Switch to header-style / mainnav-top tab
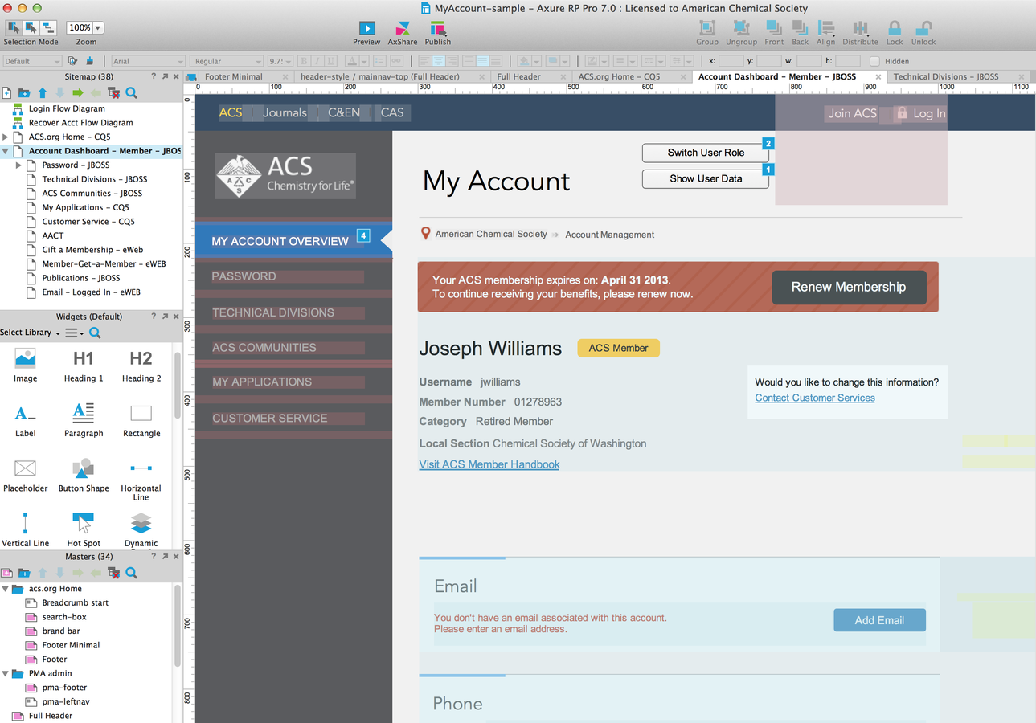 380,77
